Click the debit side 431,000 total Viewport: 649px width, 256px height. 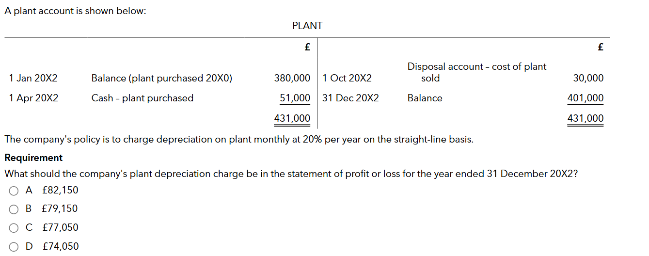point(292,118)
